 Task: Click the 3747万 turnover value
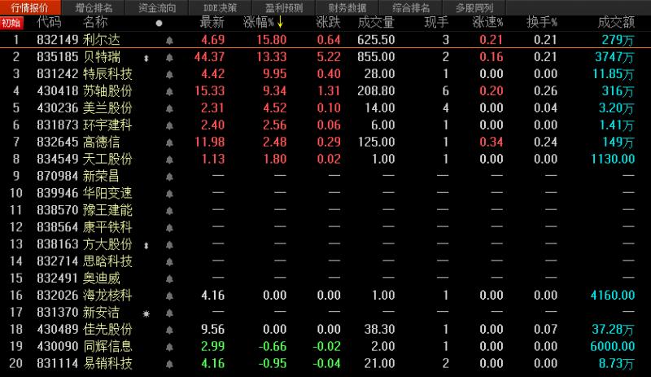coord(614,57)
